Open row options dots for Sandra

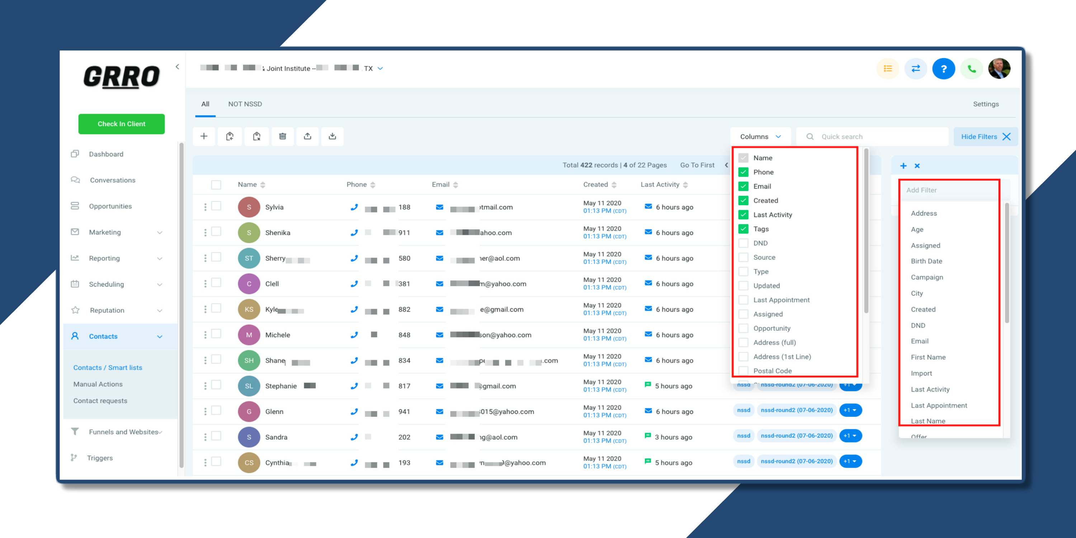coord(205,437)
